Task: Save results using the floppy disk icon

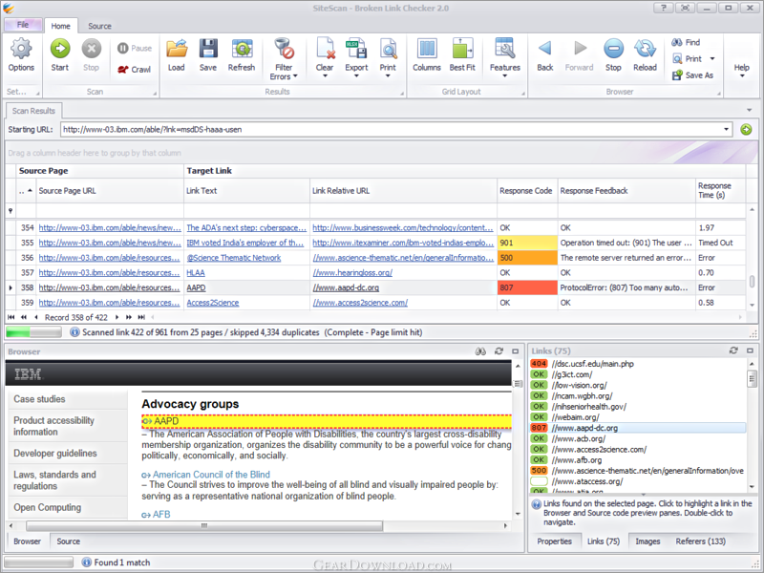Action: click(x=208, y=55)
